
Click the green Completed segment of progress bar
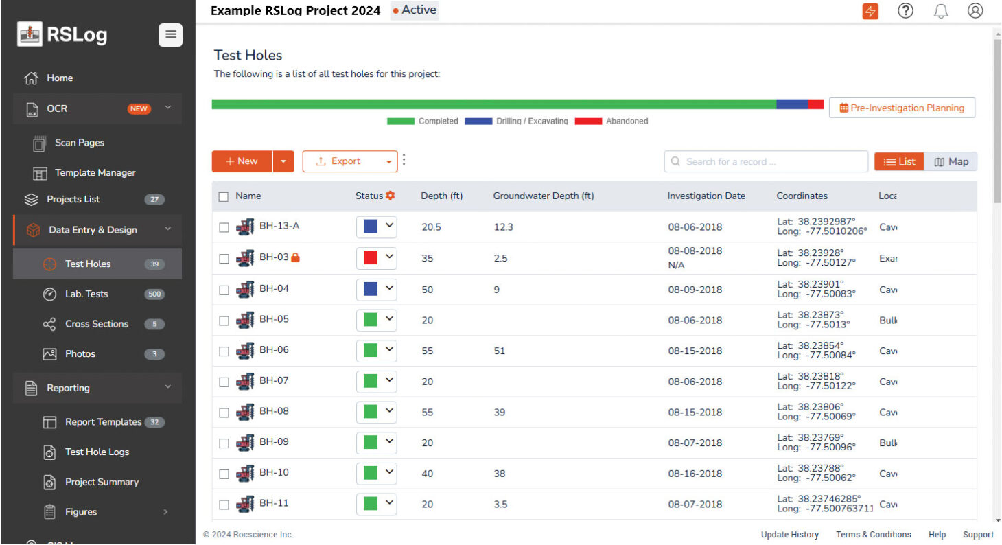click(494, 104)
